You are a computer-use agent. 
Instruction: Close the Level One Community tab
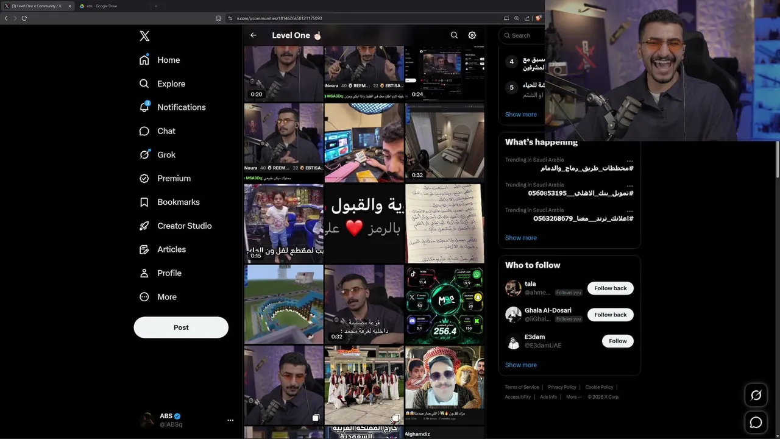click(x=69, y=6)
